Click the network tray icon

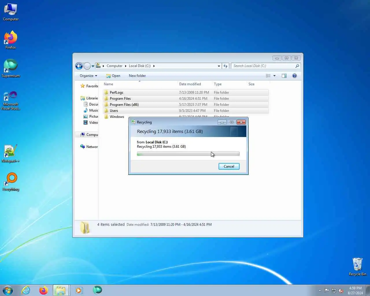click(x=334, y=291)
